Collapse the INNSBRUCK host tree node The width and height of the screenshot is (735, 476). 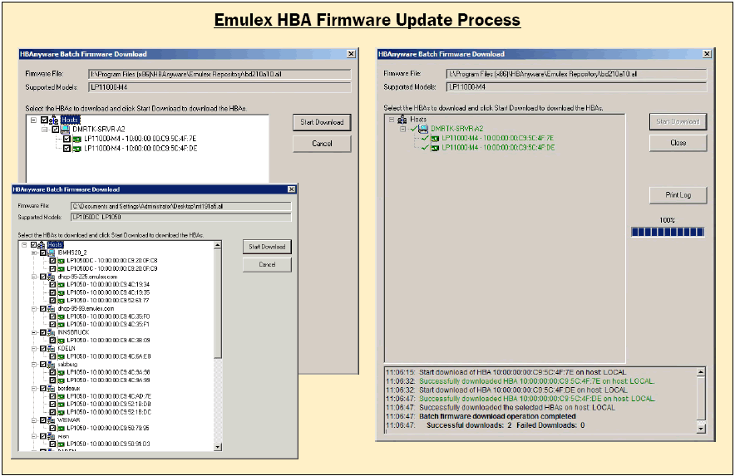(x=32, y=332)
